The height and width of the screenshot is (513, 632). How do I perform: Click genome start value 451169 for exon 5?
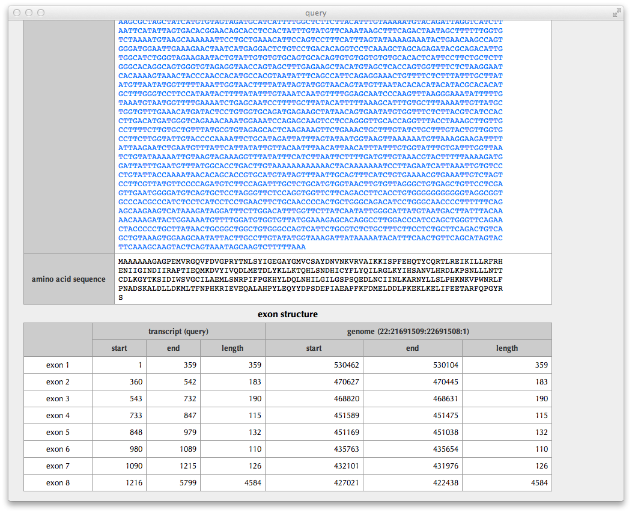click(346, 433)
